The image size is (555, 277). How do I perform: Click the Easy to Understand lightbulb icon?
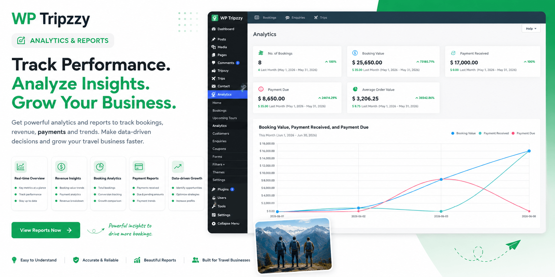click(x=14, y=260)
